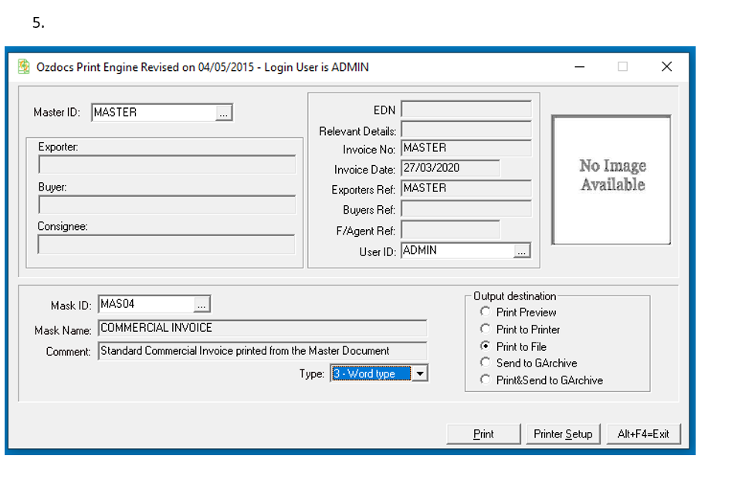Click the No Image Available thumbnail

(611, 180)
